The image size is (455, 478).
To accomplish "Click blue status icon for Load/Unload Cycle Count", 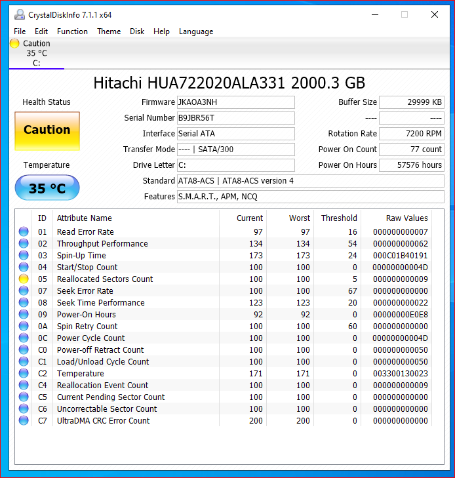I will 24,361.
